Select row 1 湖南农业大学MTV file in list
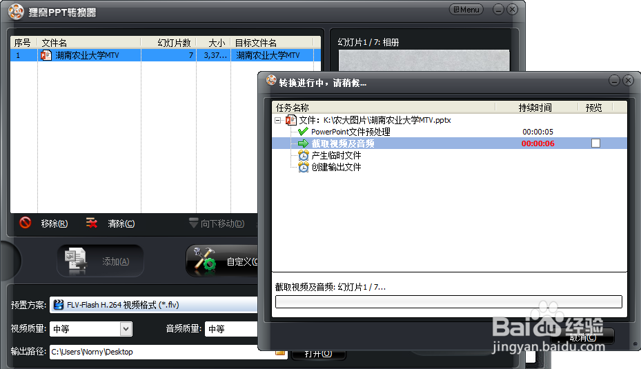 [166, 55]
